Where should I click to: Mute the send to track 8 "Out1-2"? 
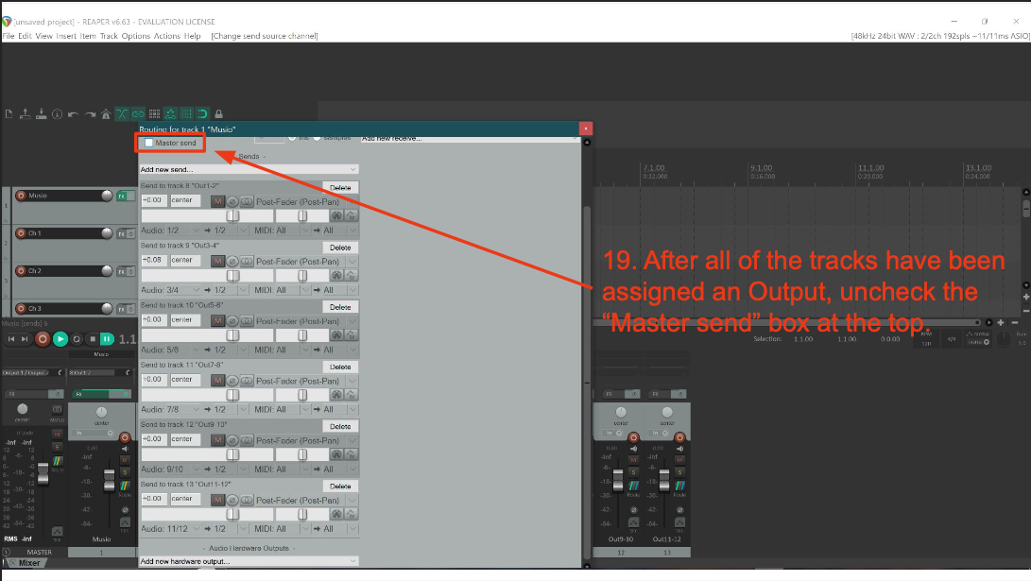point(217,201)
